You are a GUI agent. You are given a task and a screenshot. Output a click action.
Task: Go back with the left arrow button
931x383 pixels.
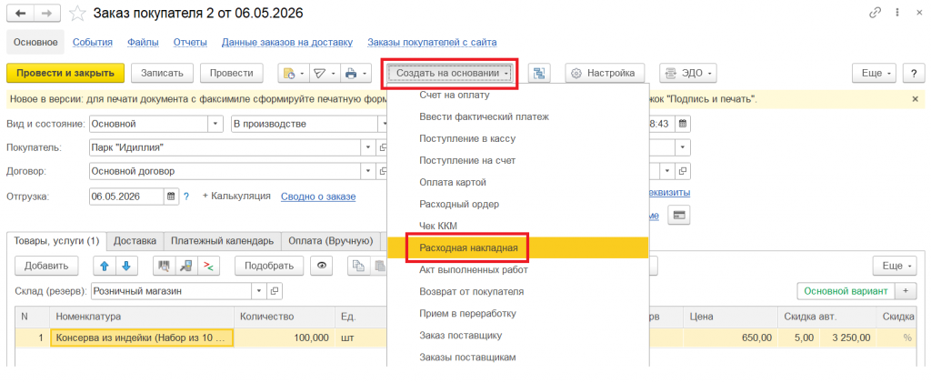tap(20, 13)
